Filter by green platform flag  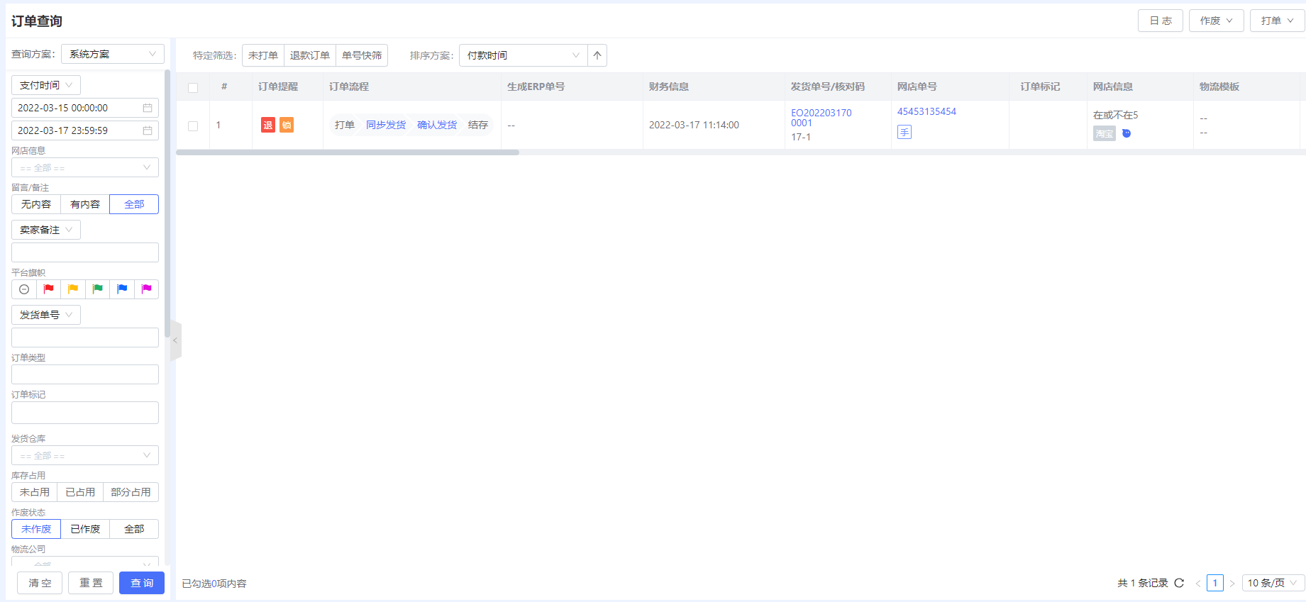[97, 289]
